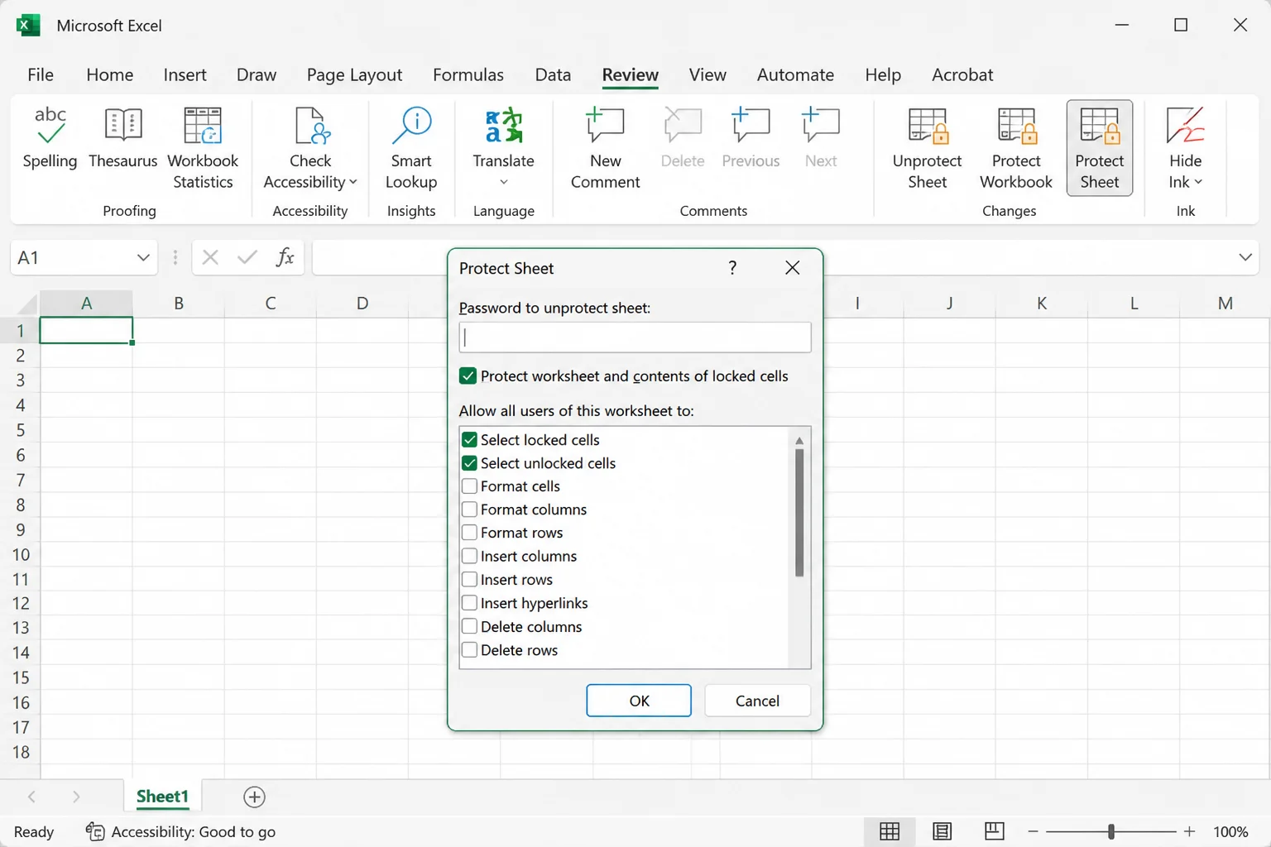The height and width of the screenshot is (847, 1271).
Task: Click the zoom slider handle
Action: coord(1111,831)
